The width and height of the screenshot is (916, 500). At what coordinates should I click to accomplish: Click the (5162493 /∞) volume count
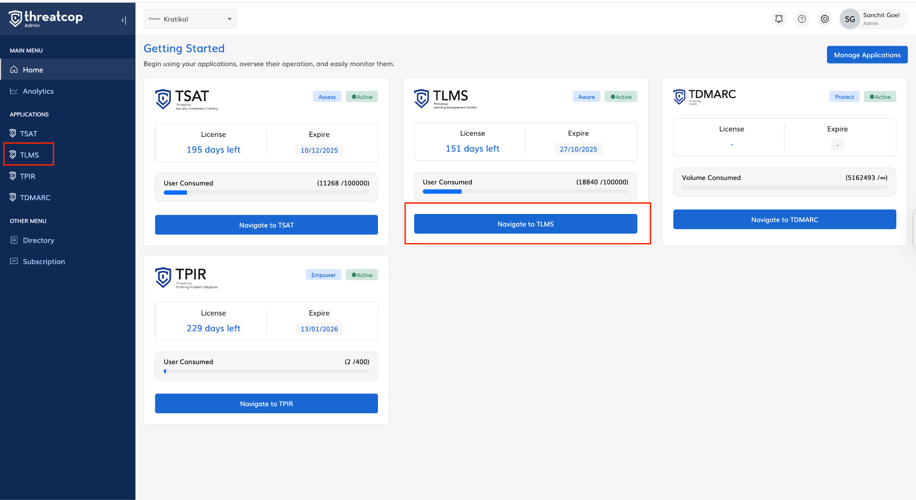[x=866, y=178]
